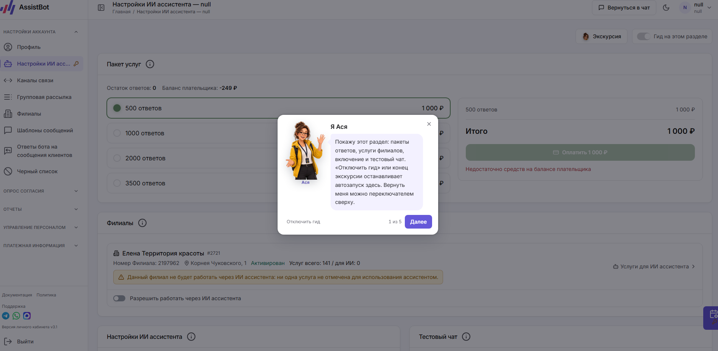Image resolution: width=718 pixels, height=351 pixels.
Task: Collapse the sidebar panel icon
Action: pyautogui.click(x=101, y=8)
